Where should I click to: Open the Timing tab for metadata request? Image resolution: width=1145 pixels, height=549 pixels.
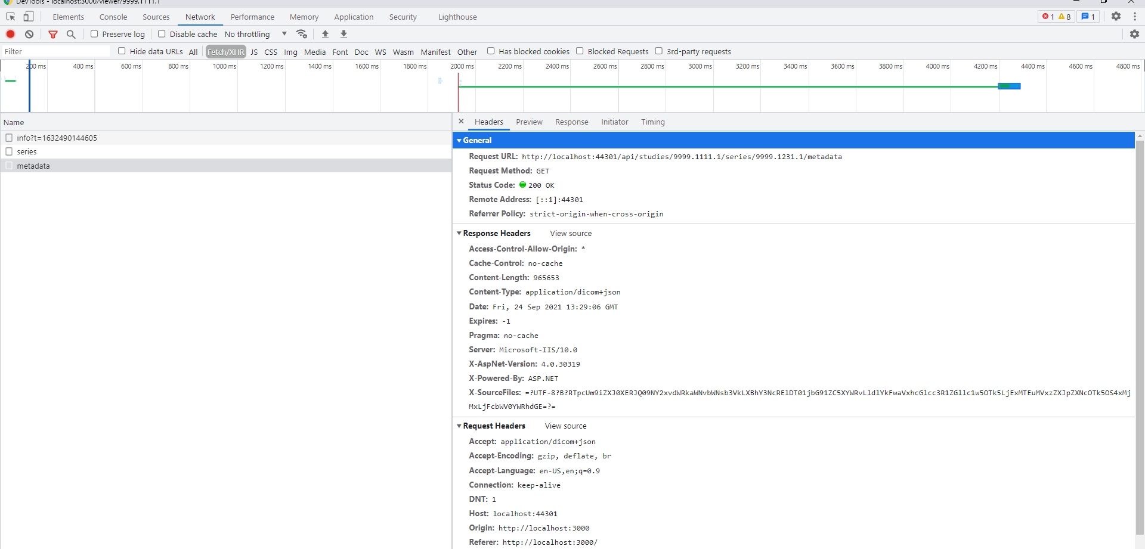point(652,122)
